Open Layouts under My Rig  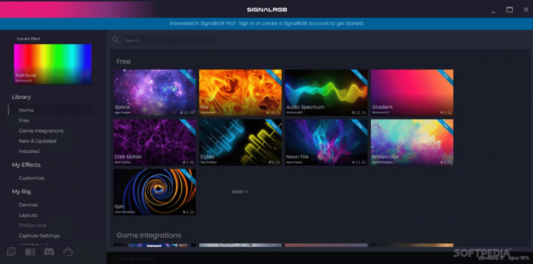coord(28,215)
